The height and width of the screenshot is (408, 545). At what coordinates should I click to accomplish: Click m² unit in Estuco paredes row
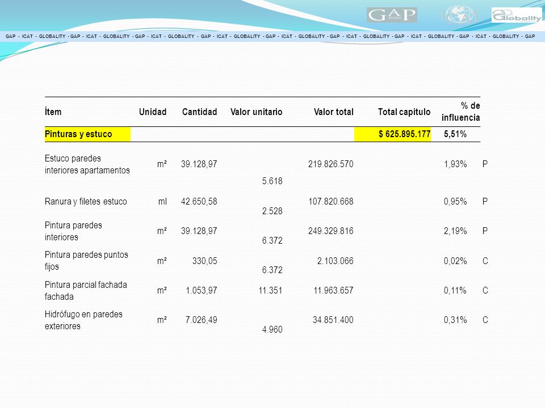coord(162,164)
